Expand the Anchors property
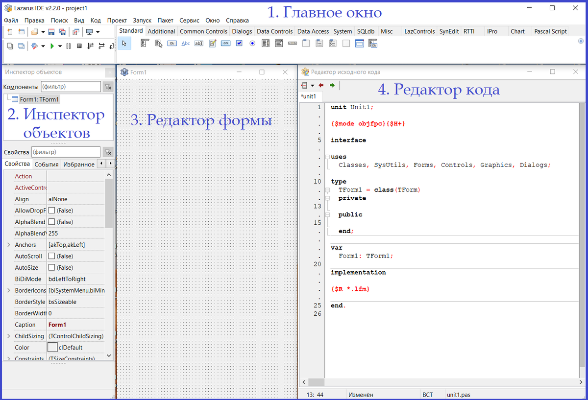 click(8, 245)
